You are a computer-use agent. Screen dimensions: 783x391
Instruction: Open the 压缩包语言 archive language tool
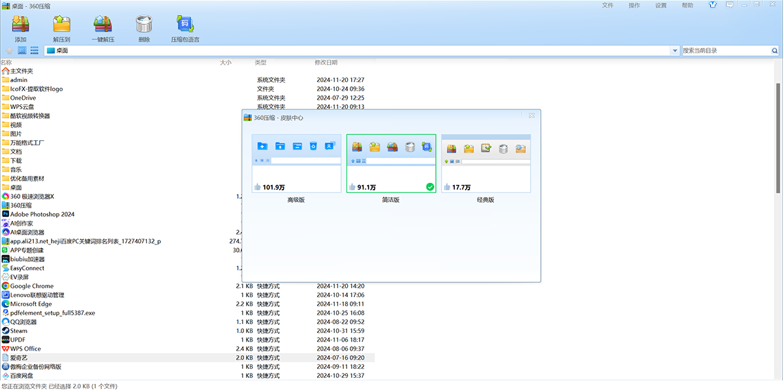(185, 25)
